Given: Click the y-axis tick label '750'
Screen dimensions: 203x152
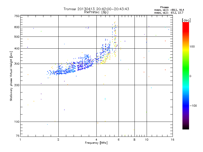Looking at the screenshot, I should click(x=17, y=16).
